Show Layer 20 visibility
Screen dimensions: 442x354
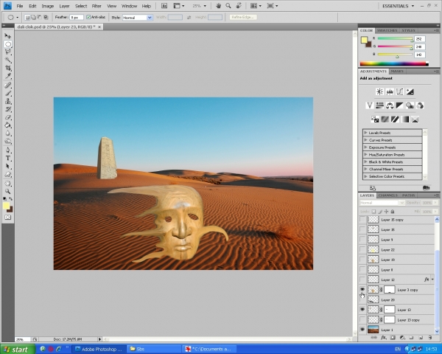point(362,299)
